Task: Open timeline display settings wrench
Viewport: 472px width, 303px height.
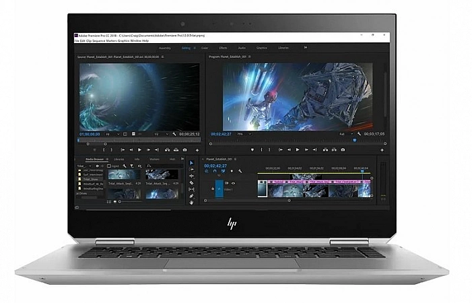Action: pos(240,171)
